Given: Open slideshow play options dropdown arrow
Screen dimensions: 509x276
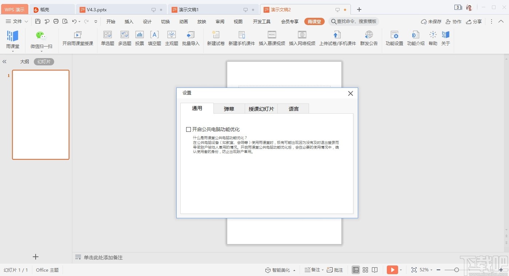Looking at the screenshot, I should [x=401, y=270].
